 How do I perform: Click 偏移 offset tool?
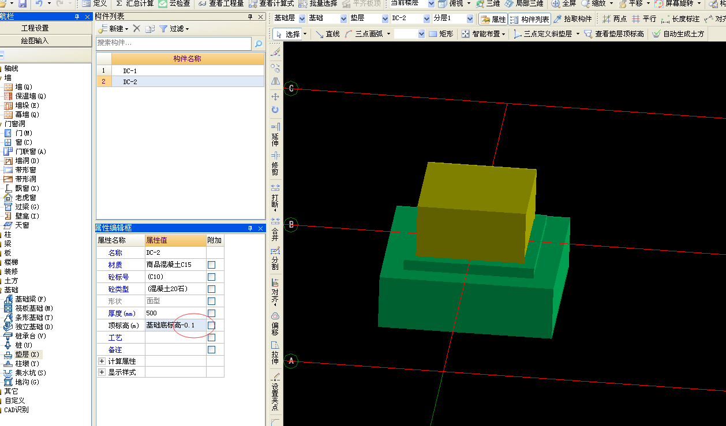point(275,323)
